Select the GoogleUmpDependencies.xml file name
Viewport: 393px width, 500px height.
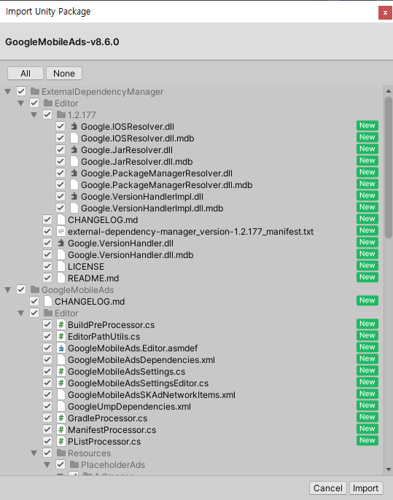point(129,406)
